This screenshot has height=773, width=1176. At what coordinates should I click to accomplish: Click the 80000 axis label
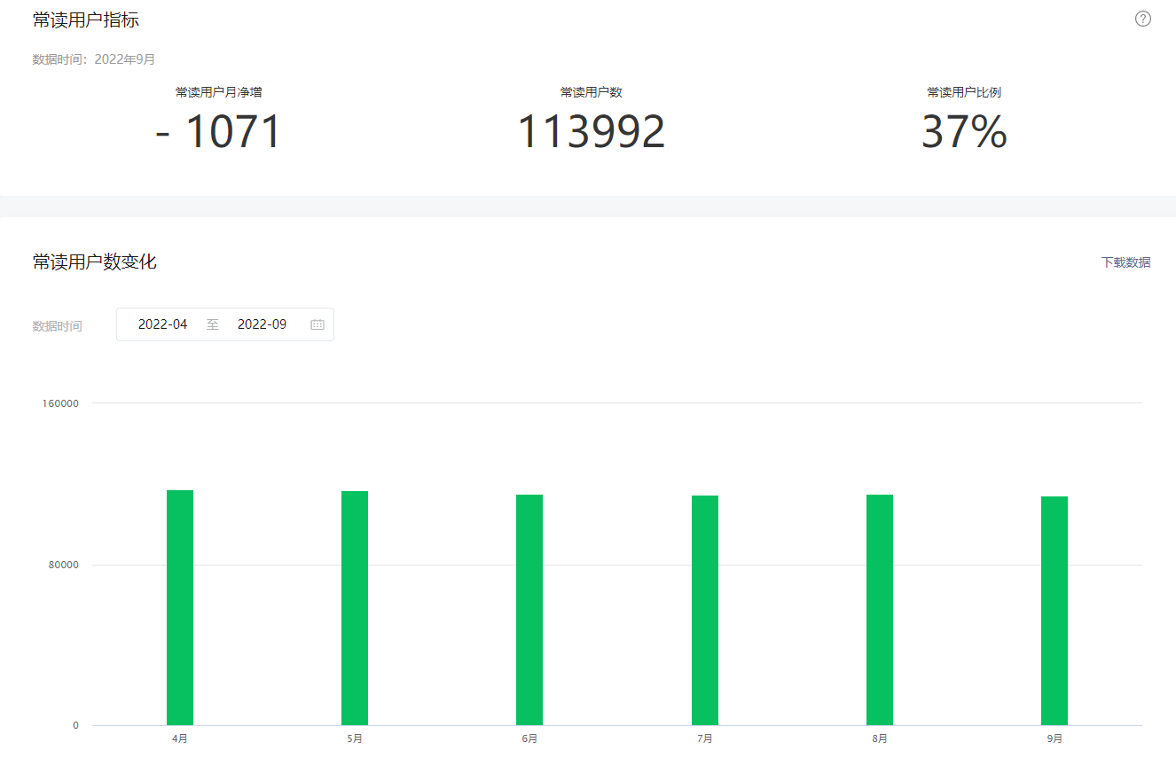coord(64,565)
